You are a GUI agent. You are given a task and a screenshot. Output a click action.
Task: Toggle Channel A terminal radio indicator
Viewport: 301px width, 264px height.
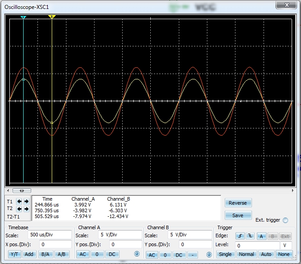click(137, 254)
